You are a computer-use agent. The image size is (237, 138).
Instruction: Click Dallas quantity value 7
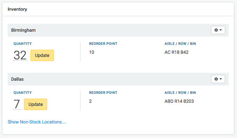[17, 104]
